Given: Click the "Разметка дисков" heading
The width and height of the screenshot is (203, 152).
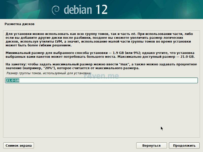Looking at the screenshot, I should [20, 24].
